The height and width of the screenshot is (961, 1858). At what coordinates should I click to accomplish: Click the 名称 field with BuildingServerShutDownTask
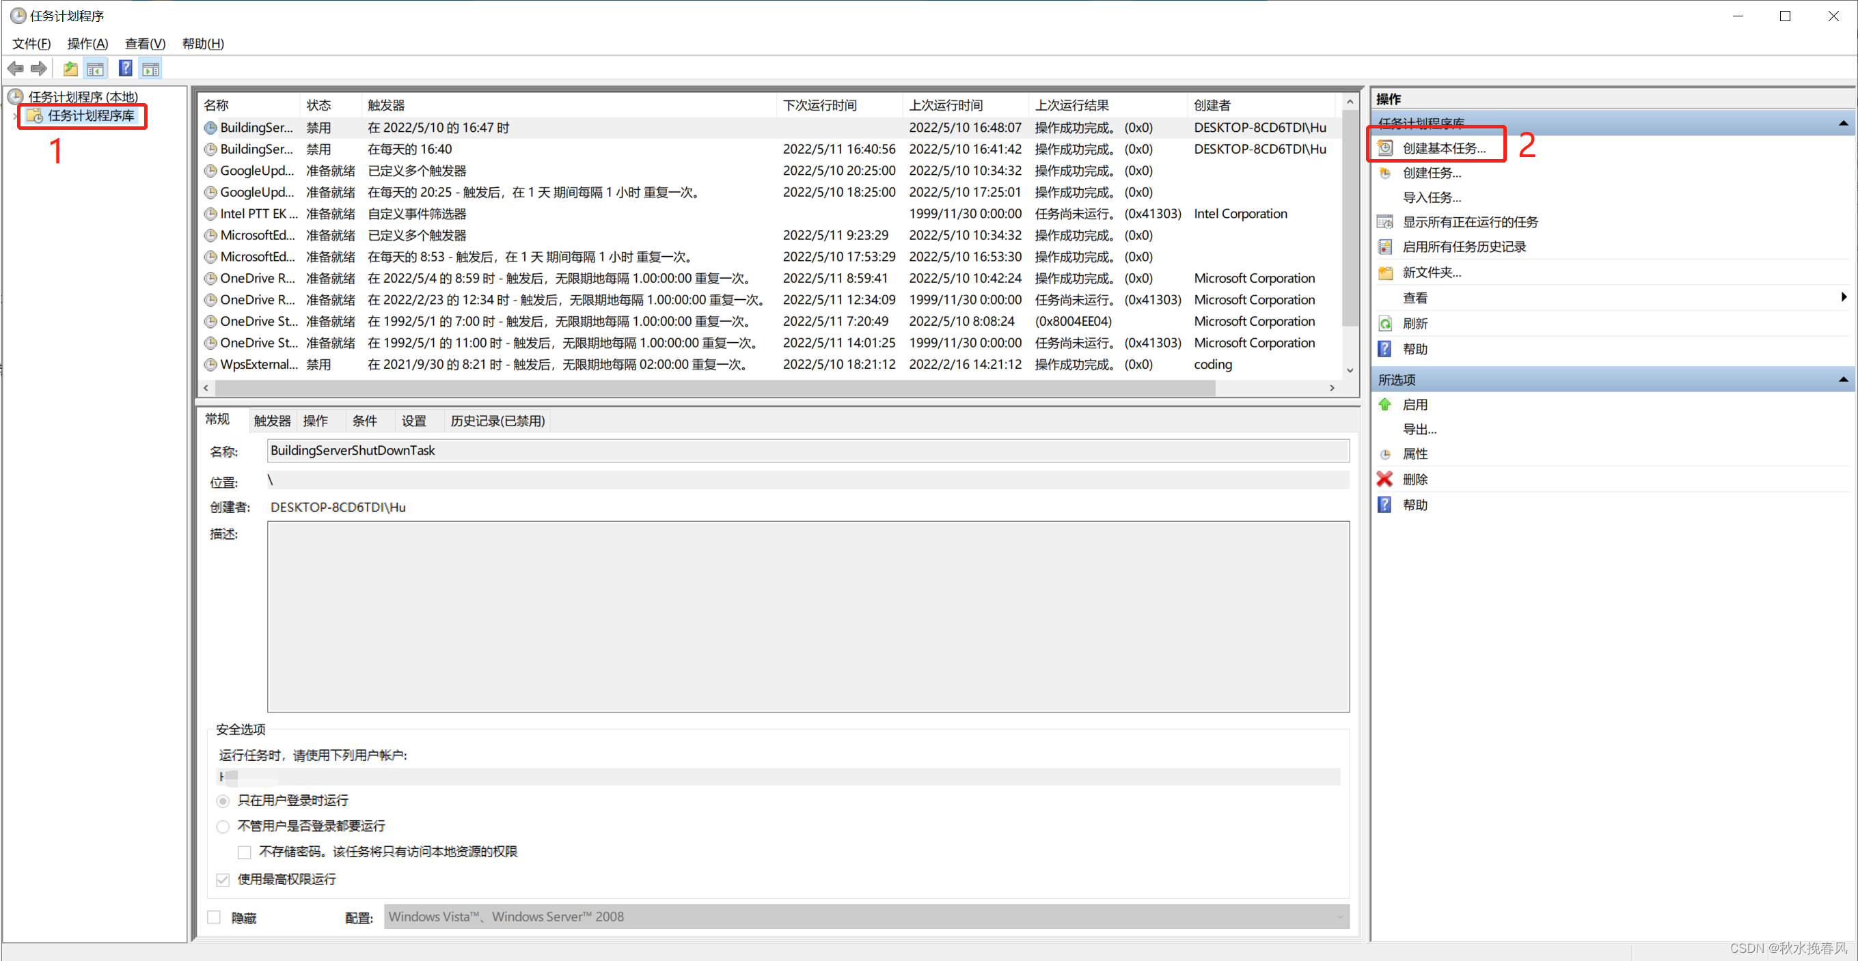tap(808, 451)
